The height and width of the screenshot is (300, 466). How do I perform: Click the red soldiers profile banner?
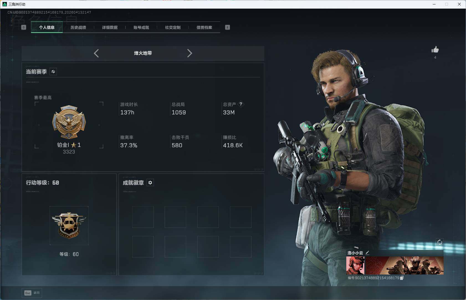[x=404, y=265]
